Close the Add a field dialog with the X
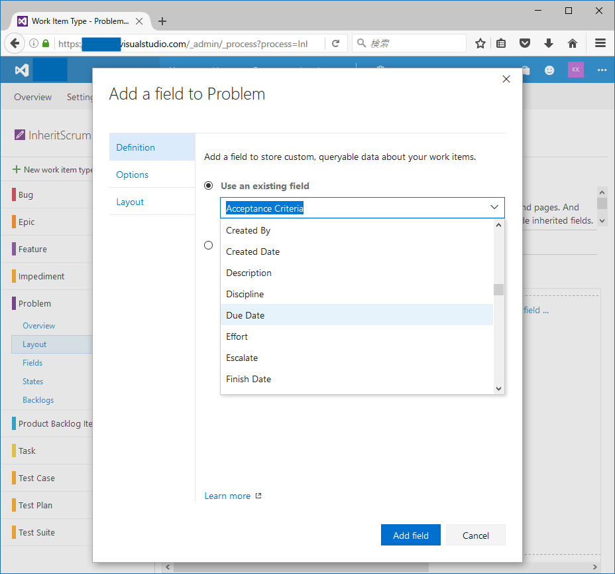 506,79
